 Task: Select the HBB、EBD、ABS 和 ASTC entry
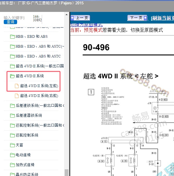[38, 56]
